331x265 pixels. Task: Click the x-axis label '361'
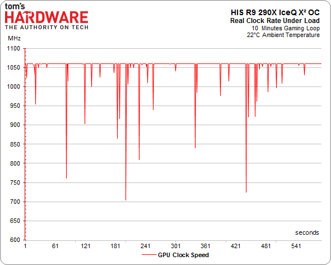[x=206, y=246]
